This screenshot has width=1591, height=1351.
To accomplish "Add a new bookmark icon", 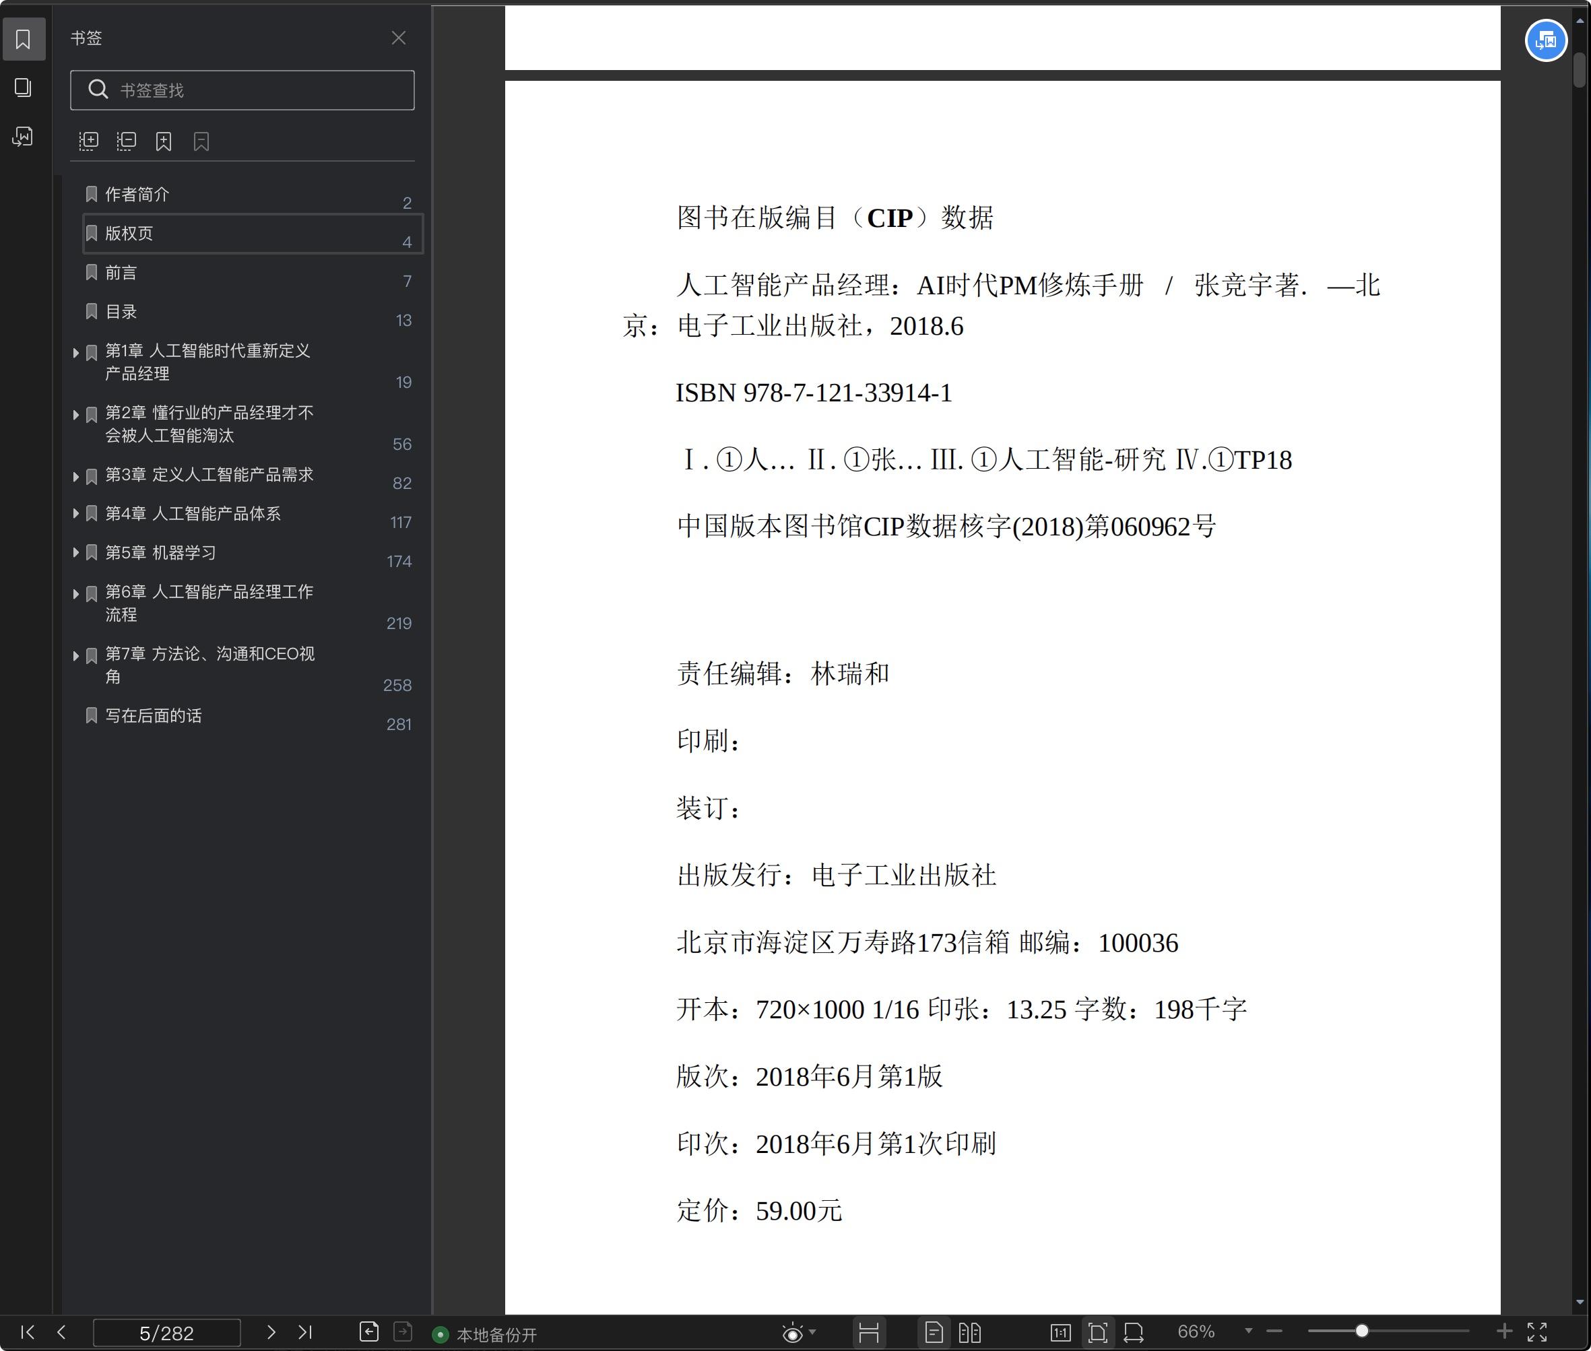I will [x=163, y=141].
